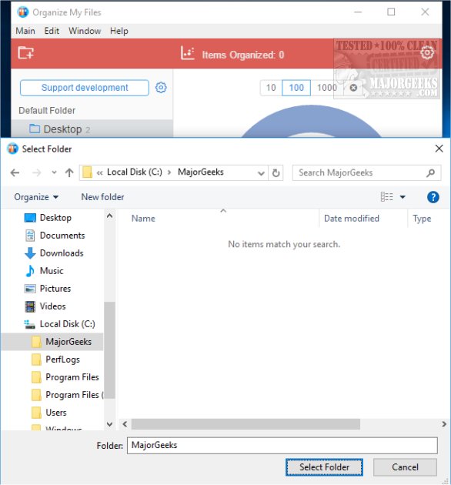Screen dimensions: 451x485
Task: Open address bar history dropdown
Action: coord(261,173)
